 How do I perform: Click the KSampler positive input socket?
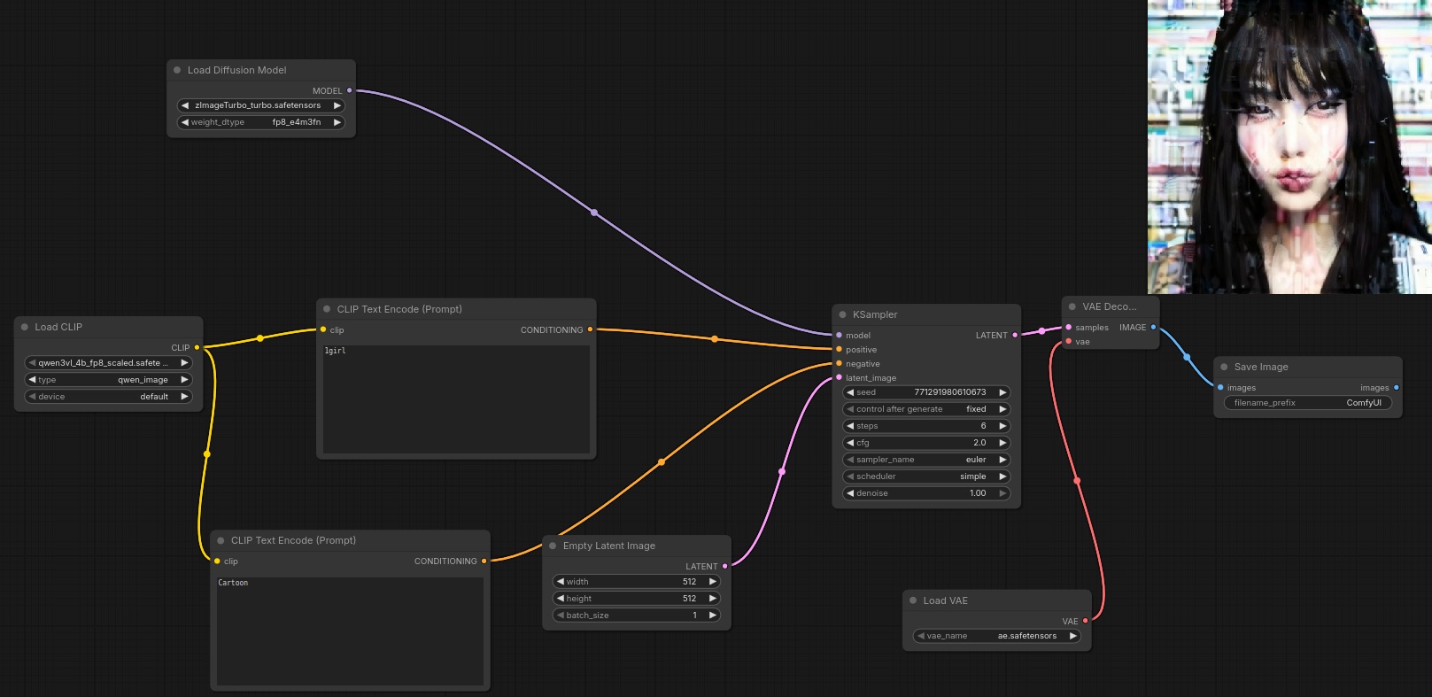pyautogui.click(x=839, y=349)
